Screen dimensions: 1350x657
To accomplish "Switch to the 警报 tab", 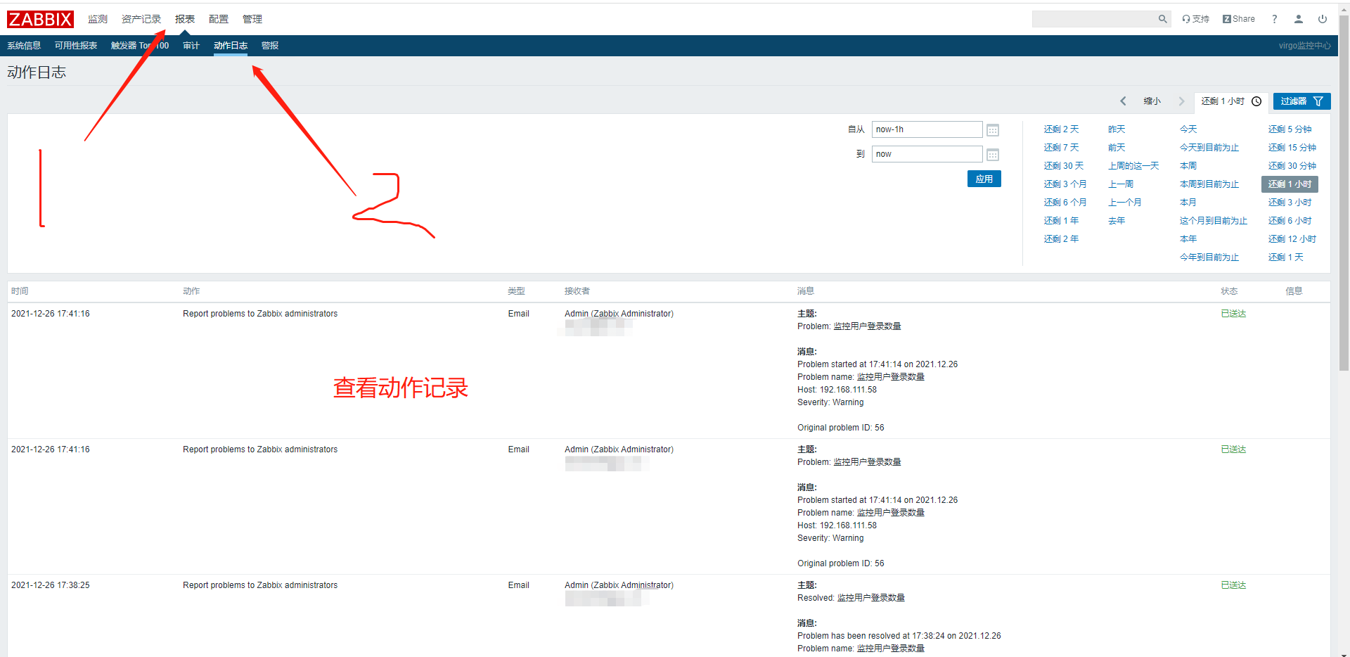I will pos(269,45).
